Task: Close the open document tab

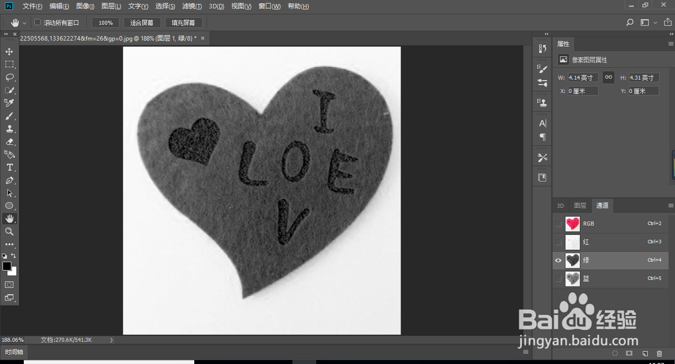Action: [202, 38]
